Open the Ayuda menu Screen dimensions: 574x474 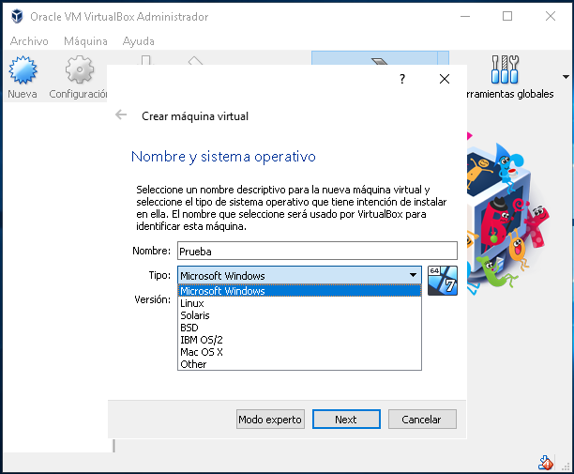139,41
